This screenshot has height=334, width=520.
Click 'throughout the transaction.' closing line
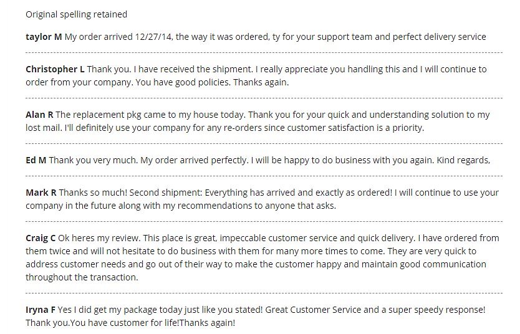(x=82, y=277)
